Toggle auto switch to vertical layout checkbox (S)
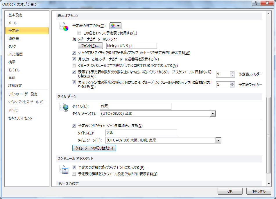 (74, 82)
